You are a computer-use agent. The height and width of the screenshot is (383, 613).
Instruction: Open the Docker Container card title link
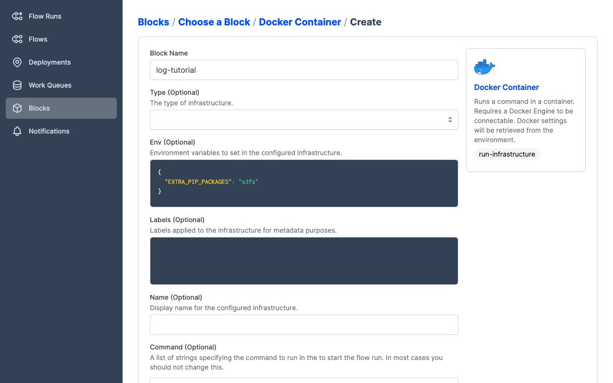(506, 87)
